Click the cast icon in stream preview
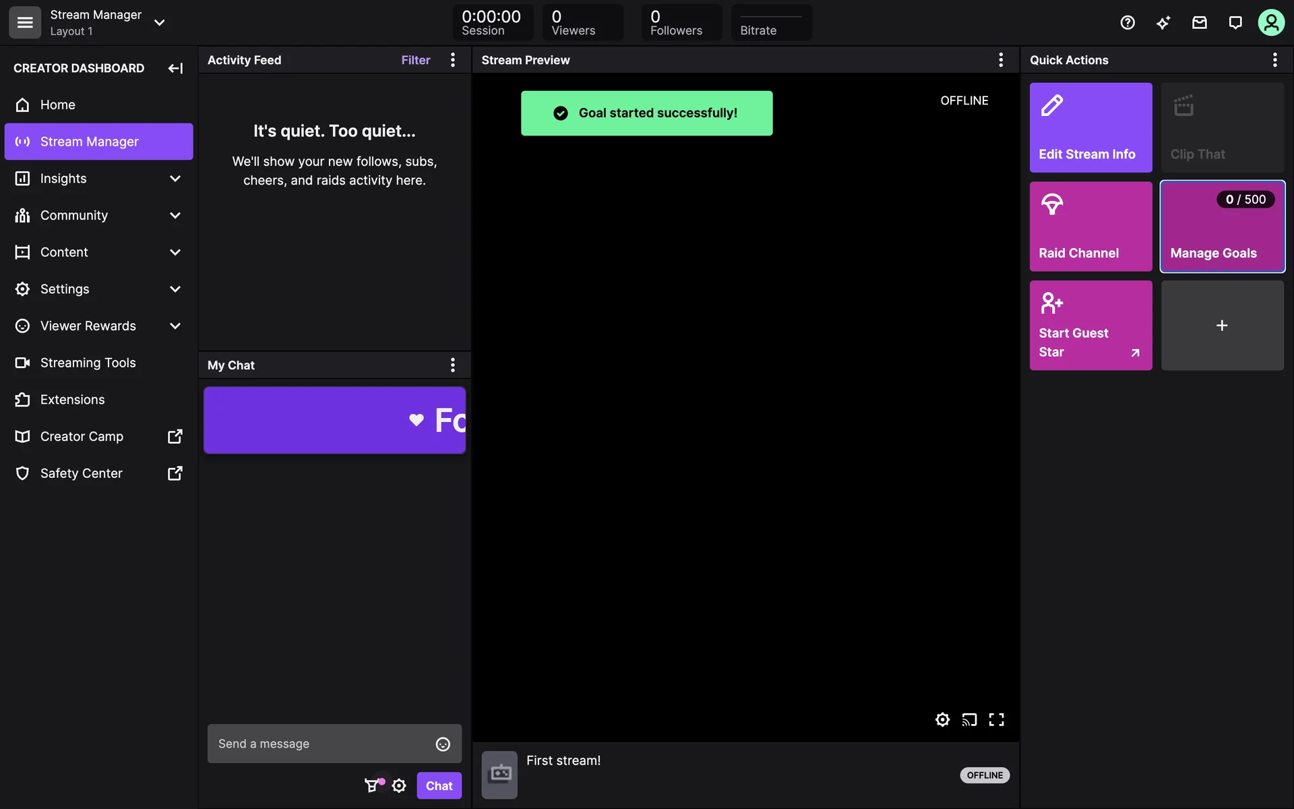 [969, 719]
